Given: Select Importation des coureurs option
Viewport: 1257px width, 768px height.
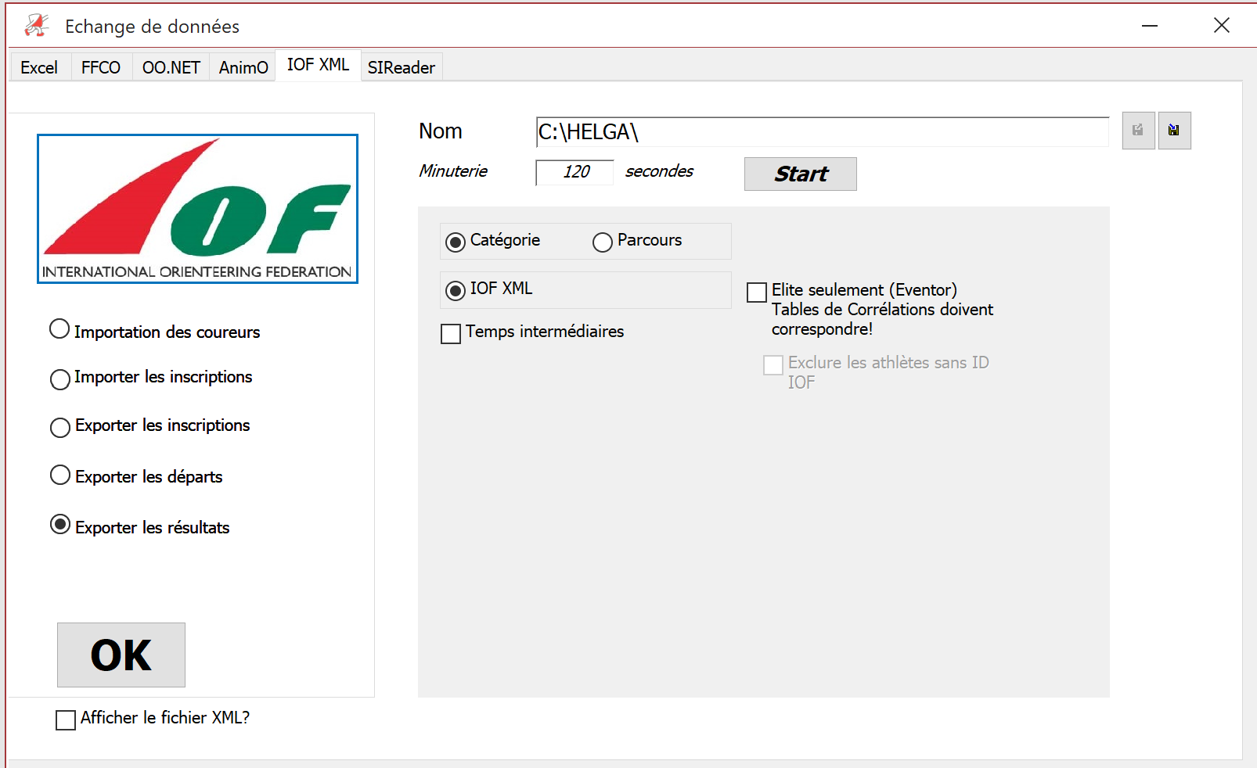Looking at the screenshot, I should pos(60,329).
